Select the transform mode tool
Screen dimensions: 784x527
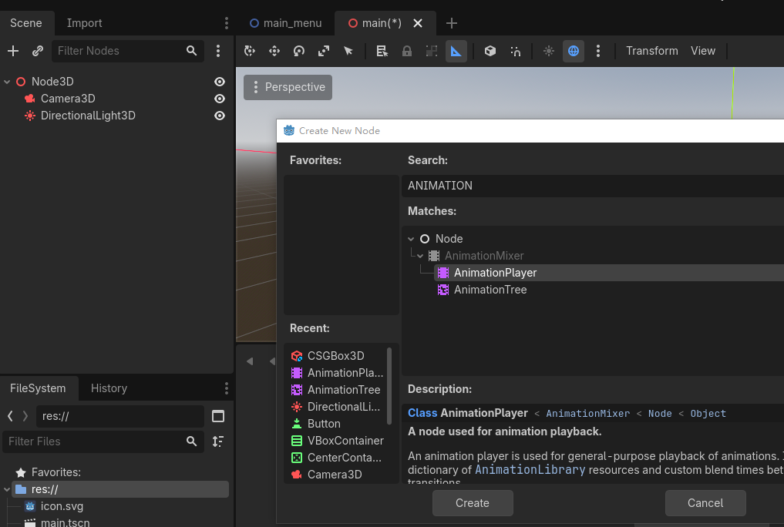click(x=250, y=51)
